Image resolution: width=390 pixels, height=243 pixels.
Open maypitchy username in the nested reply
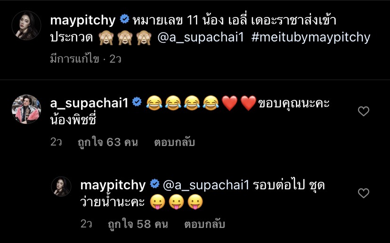tap(113, 186)
